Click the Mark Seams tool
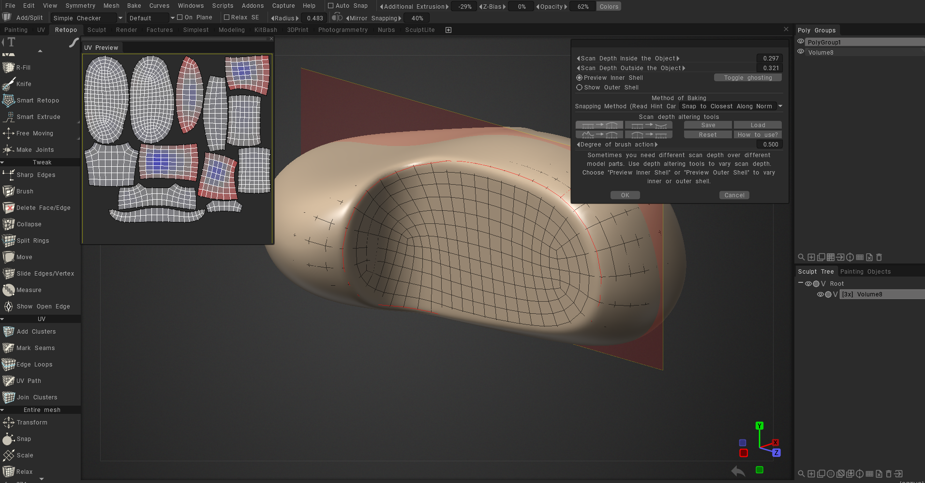925x483 pixels. [x=35, y=348]
